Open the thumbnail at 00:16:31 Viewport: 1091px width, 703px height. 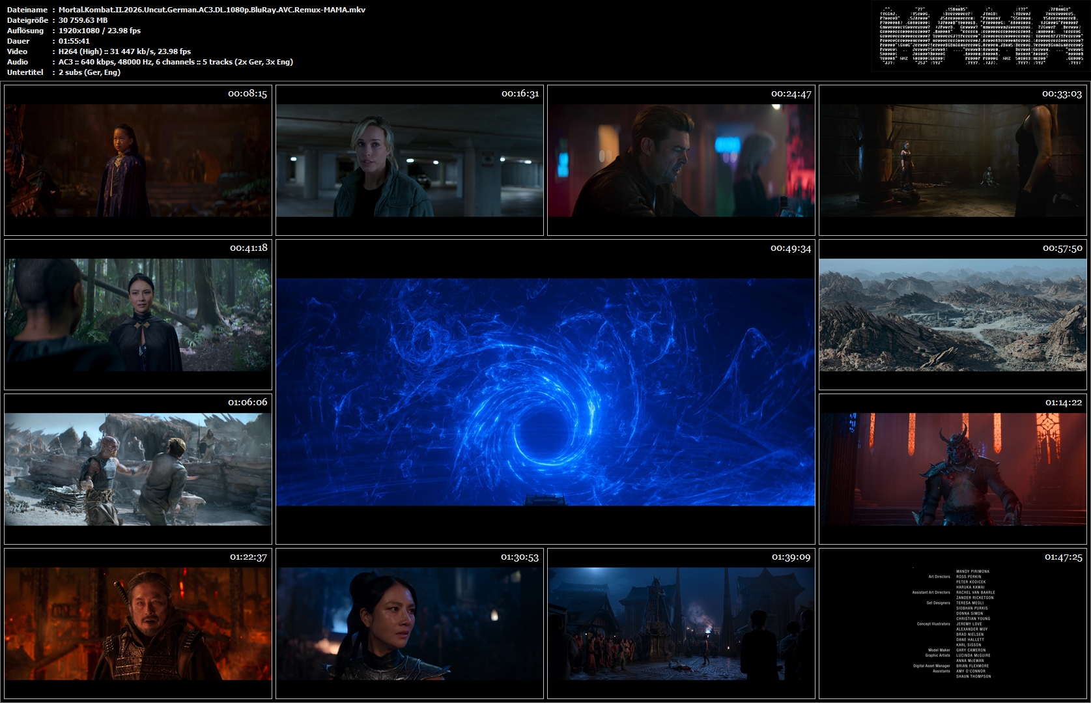[410, 160]
